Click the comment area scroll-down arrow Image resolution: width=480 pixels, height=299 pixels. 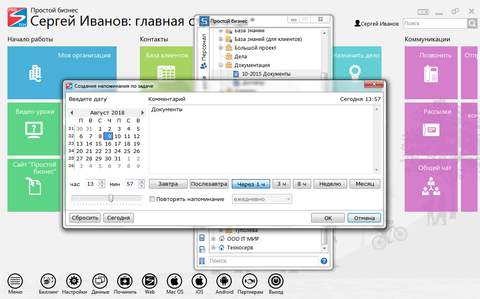pos(377,170)
